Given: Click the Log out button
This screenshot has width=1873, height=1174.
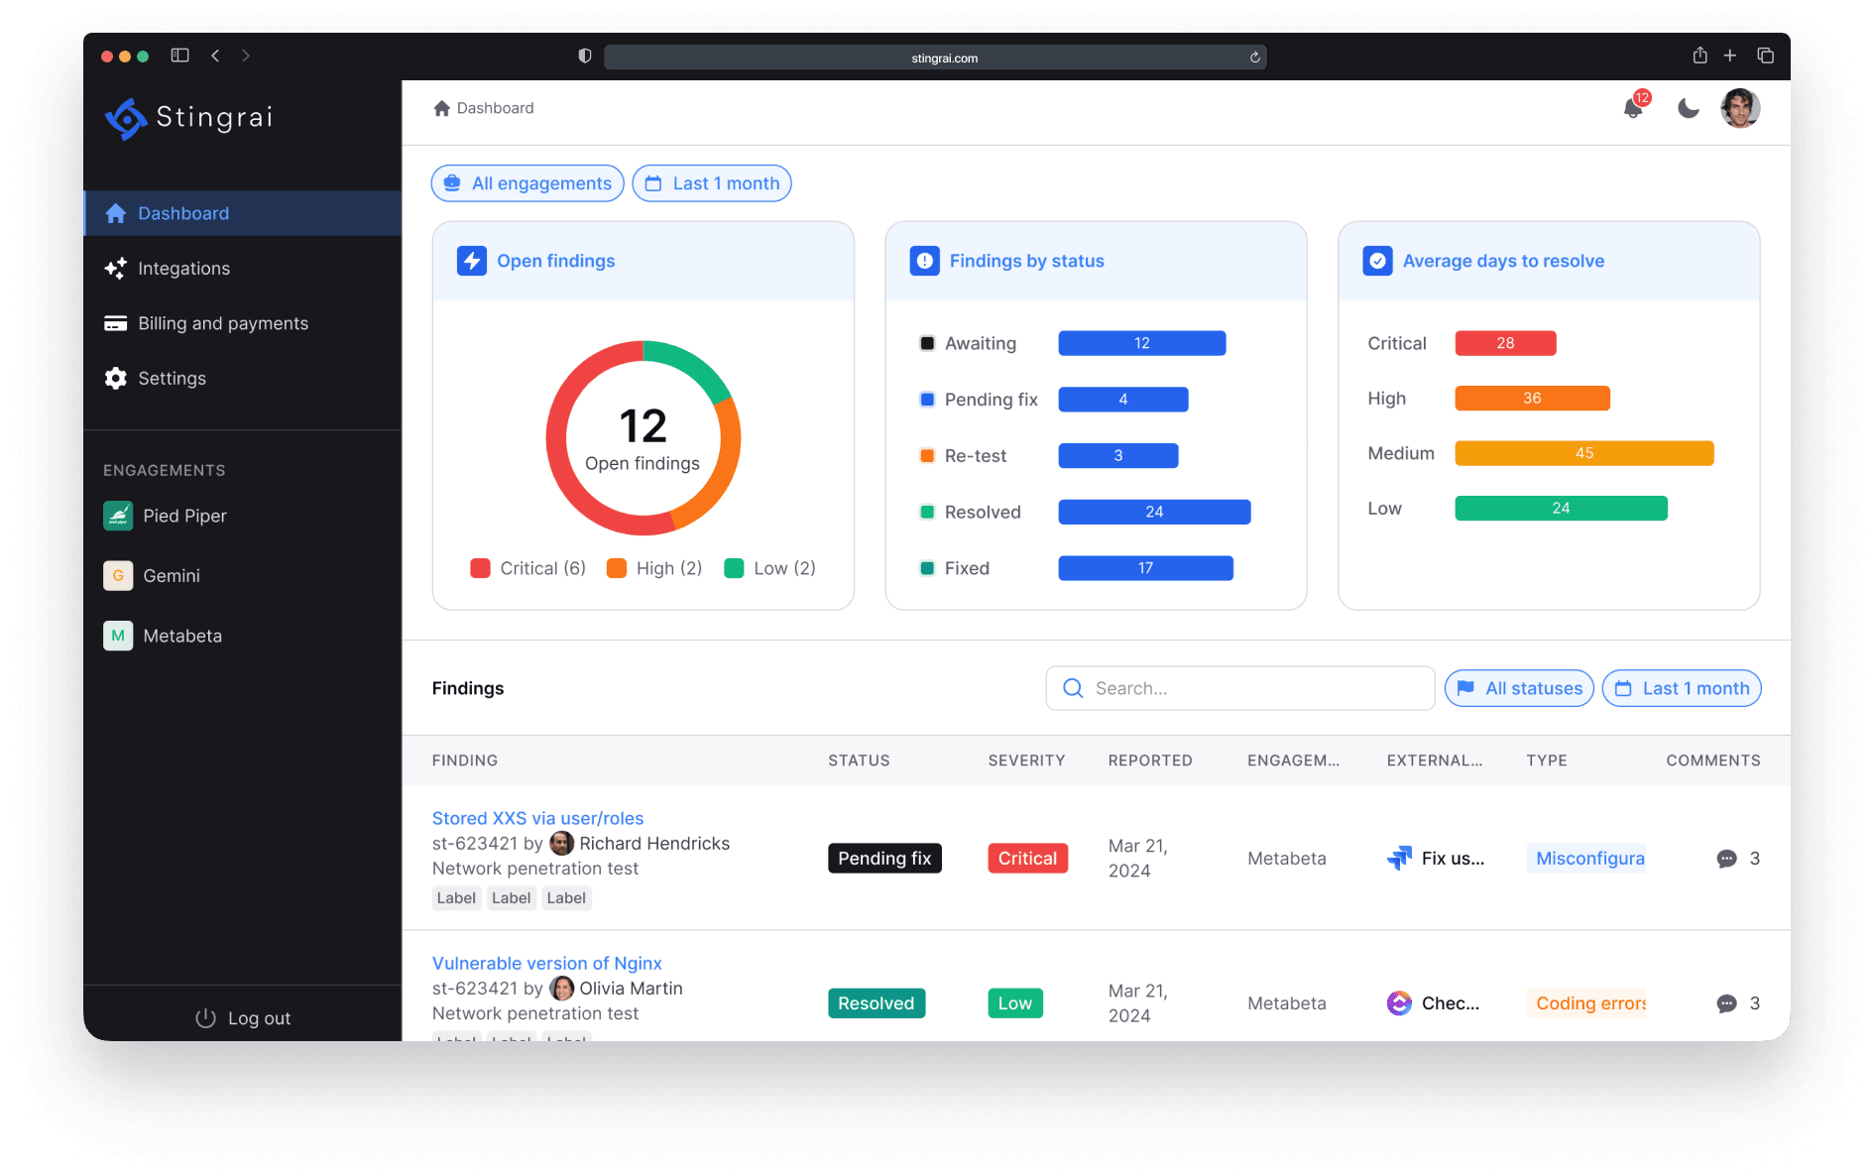Looking at the screenshot, I should [243, 1018].
